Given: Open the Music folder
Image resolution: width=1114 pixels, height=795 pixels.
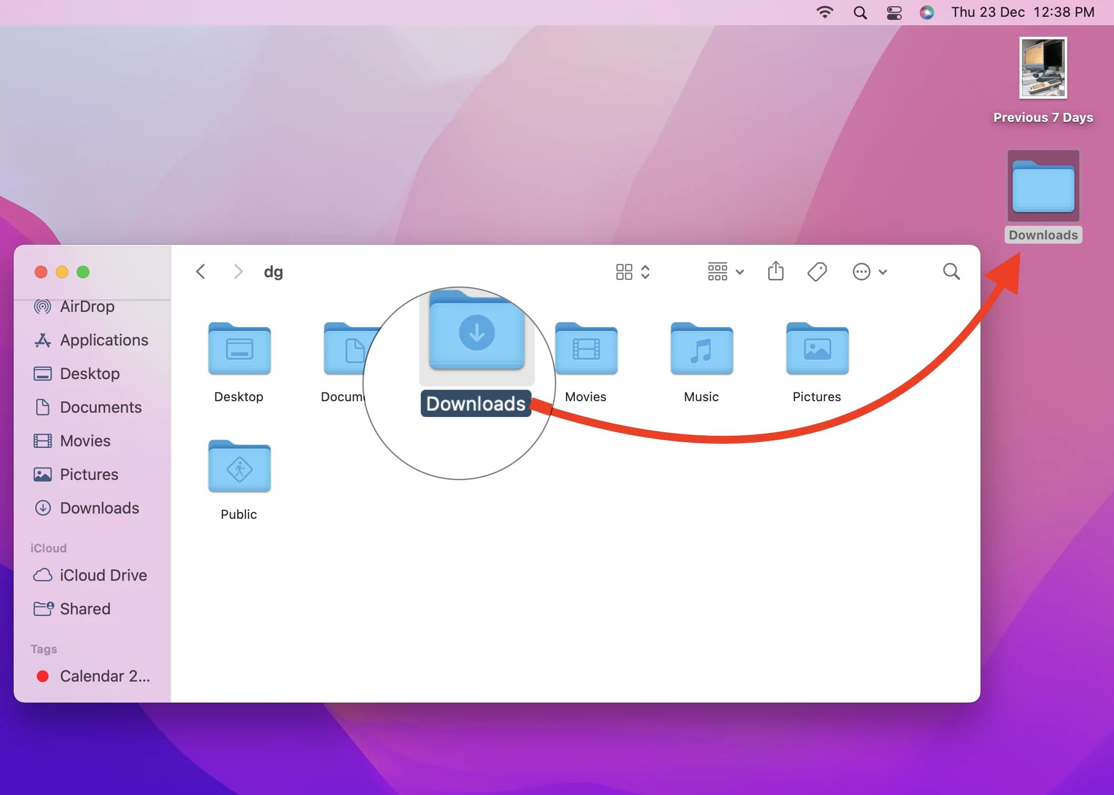Looking at the screenshot, I should (x=701, y=348).
